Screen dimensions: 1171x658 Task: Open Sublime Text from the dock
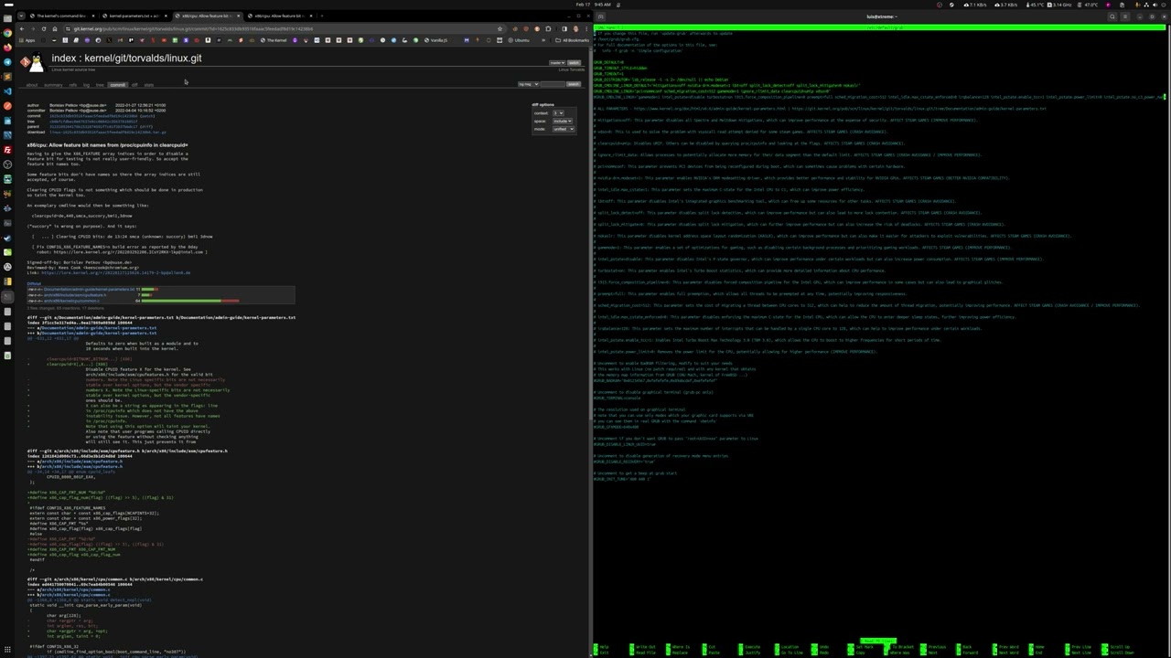[x=7, y=77]
